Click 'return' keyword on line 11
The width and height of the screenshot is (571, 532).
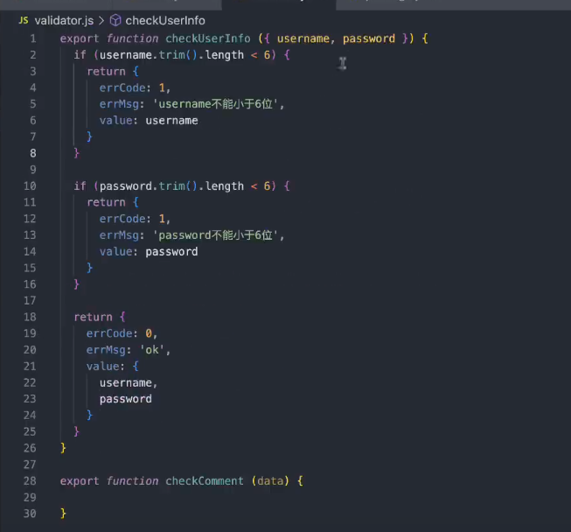[x=106, y=202]
